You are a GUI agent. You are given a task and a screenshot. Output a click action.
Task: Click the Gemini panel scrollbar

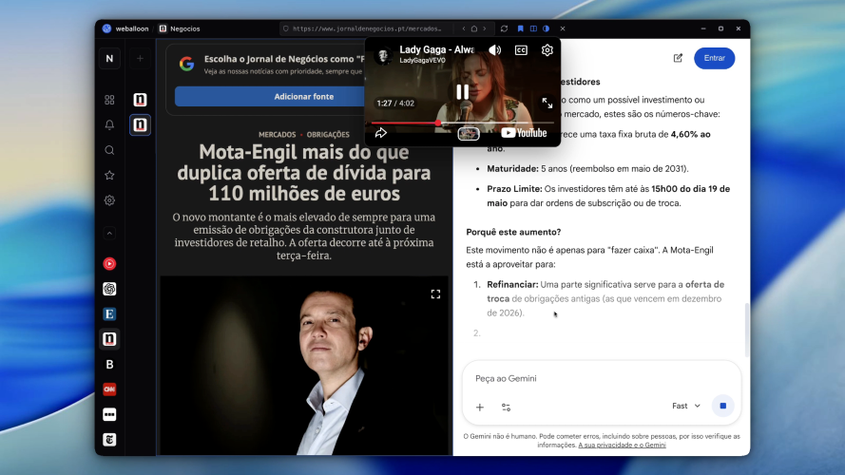pos(746,330)
